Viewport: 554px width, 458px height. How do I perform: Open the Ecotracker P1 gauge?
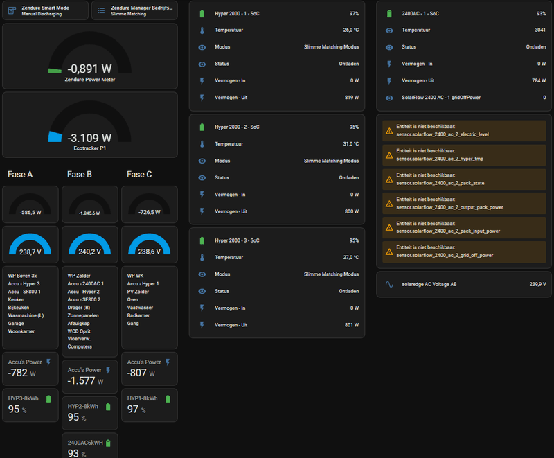[x=90, y=125]
